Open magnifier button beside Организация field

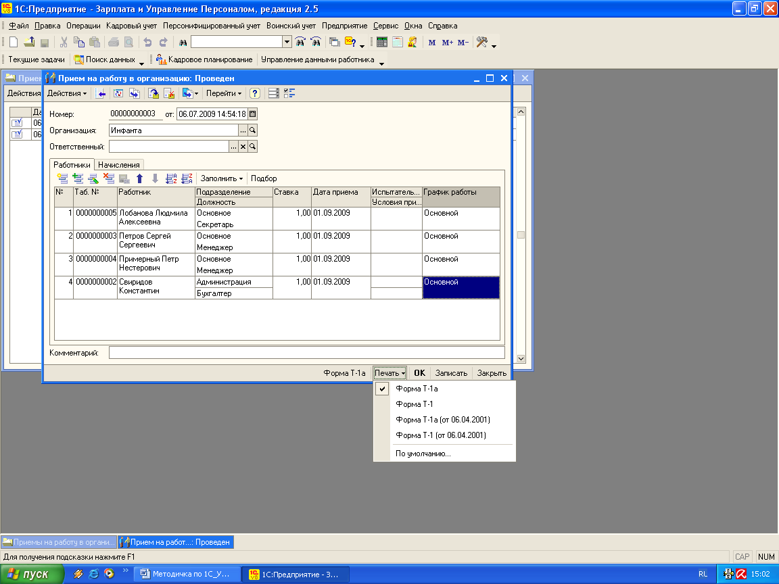[x=252, y=130]
